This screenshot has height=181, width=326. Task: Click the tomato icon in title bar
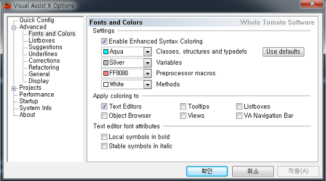(8, 6)
